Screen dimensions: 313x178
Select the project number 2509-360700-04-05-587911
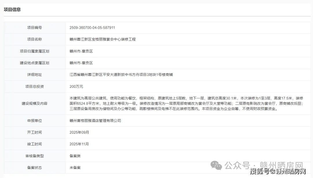[92, 28]
